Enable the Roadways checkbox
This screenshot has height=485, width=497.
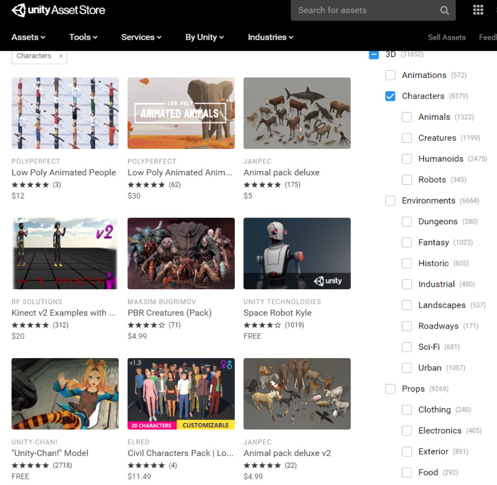[407, 326]
